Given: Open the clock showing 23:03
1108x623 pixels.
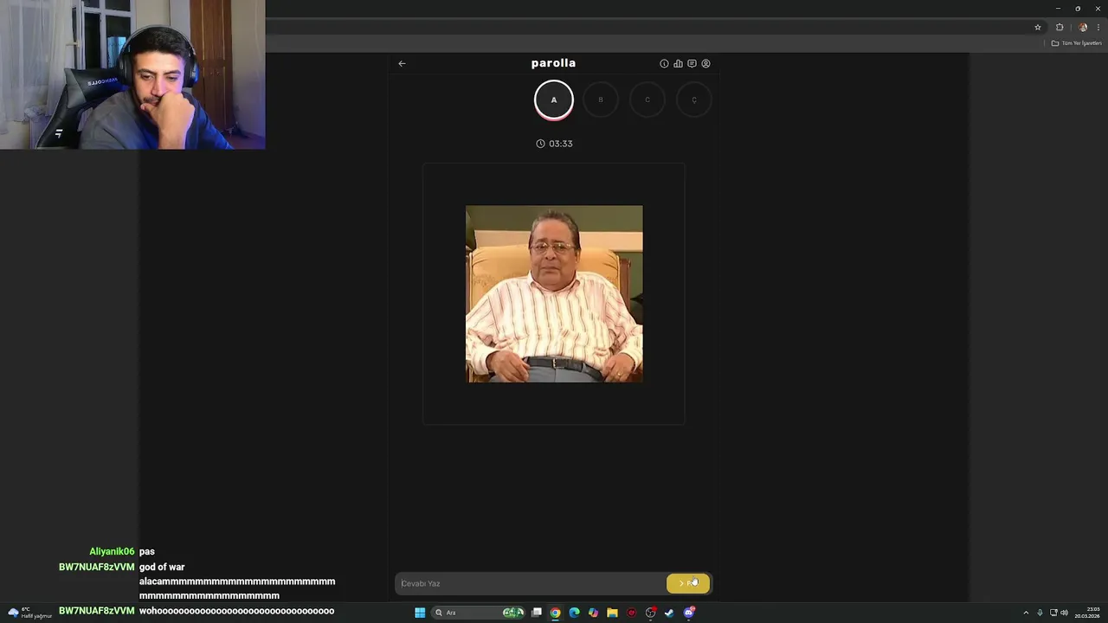Looking at the screenshot, I should (x=1088, y=613).
